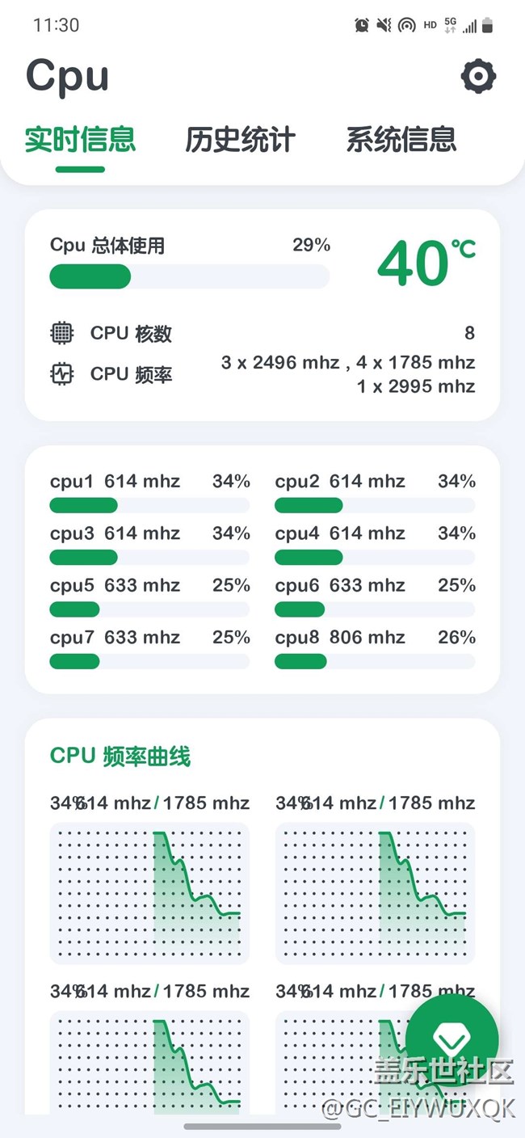Tap the cpu5 633 mhz label

tap(115, 585)
